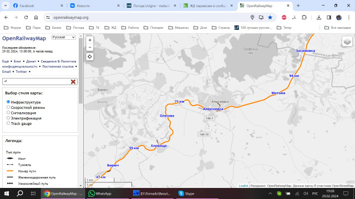Open the Chrome three-dot menu
This screenshot has height=199, width=355.
pyautogui.click(x=349, y=17)
